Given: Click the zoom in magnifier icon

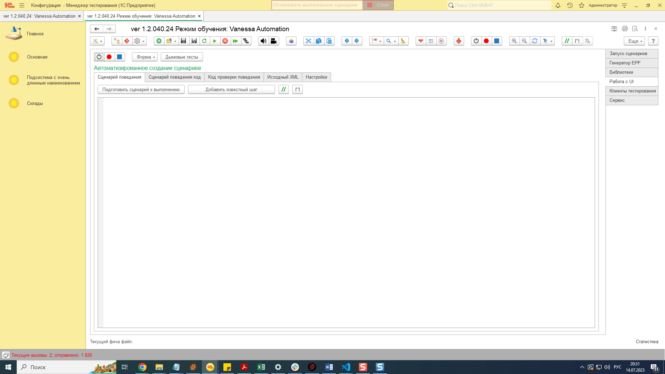Looking at the screenshot, I should (x=514, y=41).
